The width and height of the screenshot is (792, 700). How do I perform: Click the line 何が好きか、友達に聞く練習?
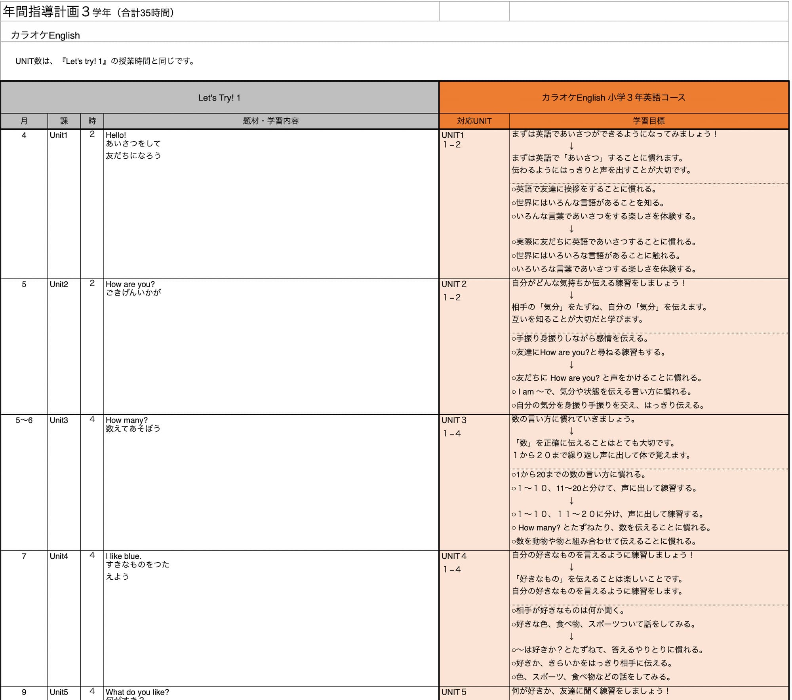[x=590, y=691]
